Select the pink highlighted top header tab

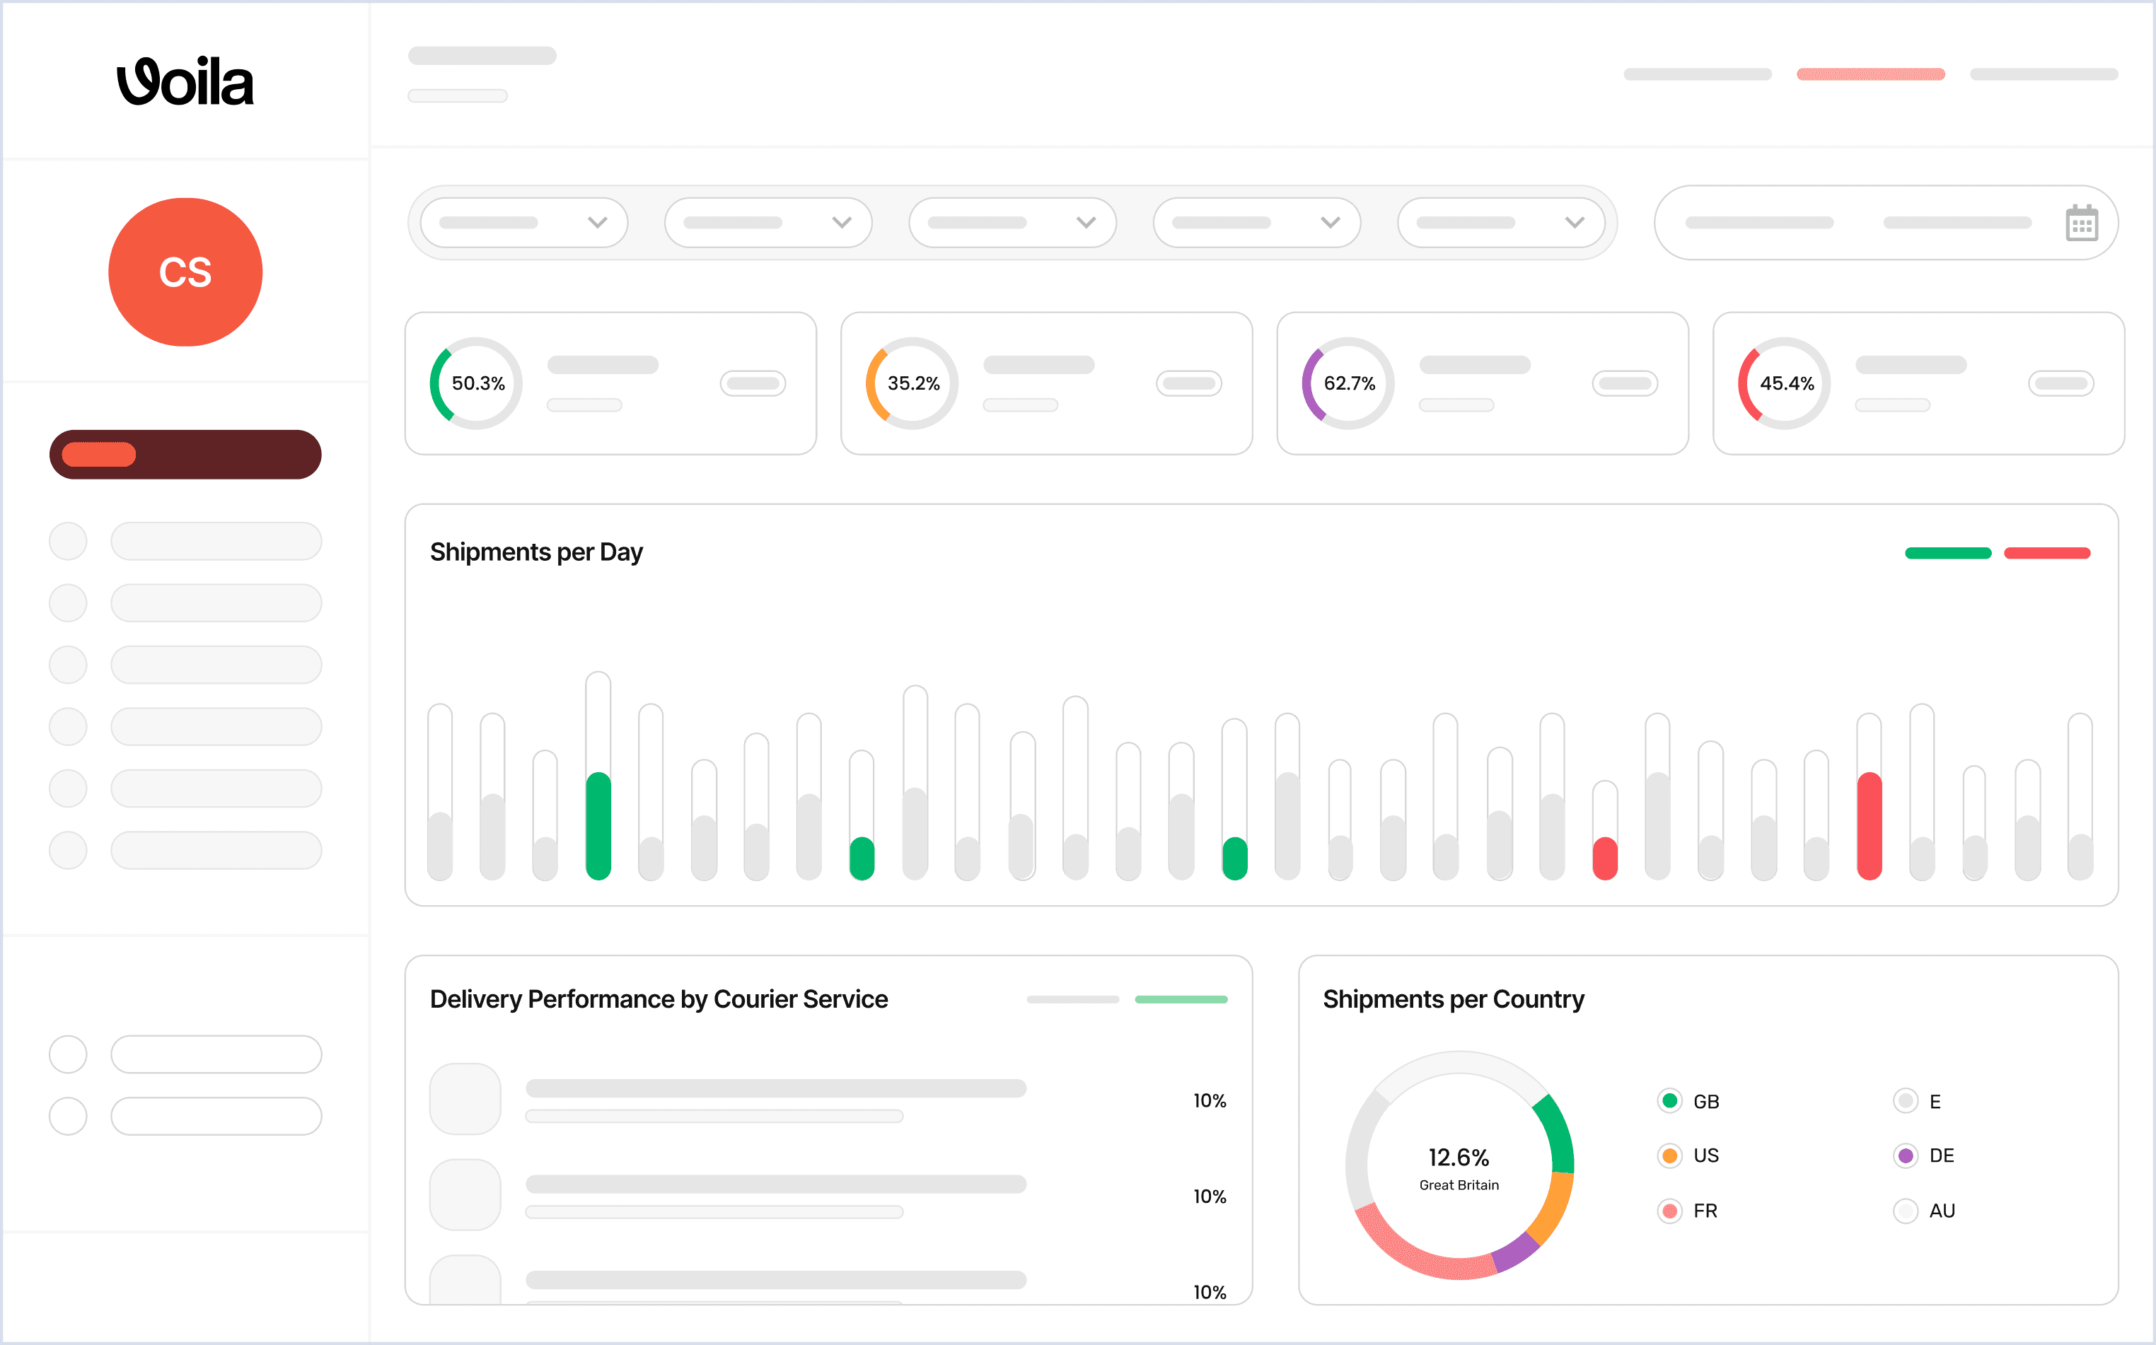pos(1870,74)
